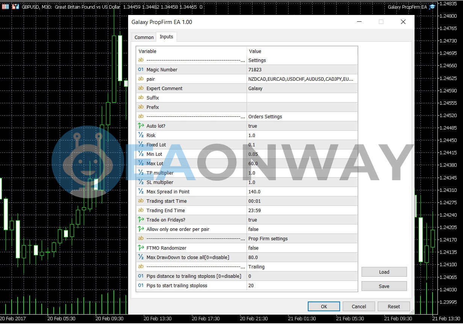Click the Max DrawDown value 80.0
The image size is (463, 324).
tap(302, 257)
